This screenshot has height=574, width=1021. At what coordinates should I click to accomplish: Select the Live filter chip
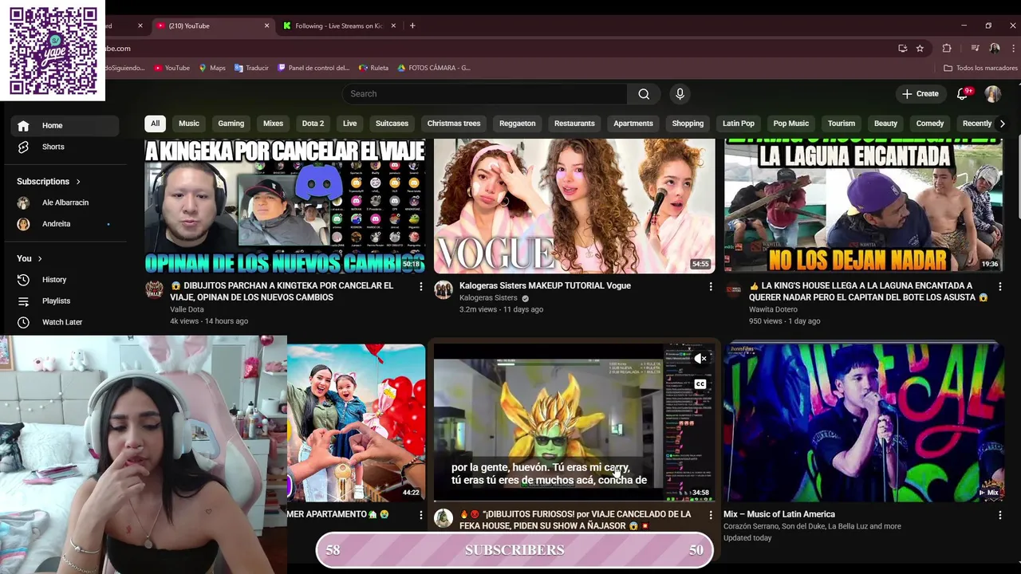pos(350,124)
